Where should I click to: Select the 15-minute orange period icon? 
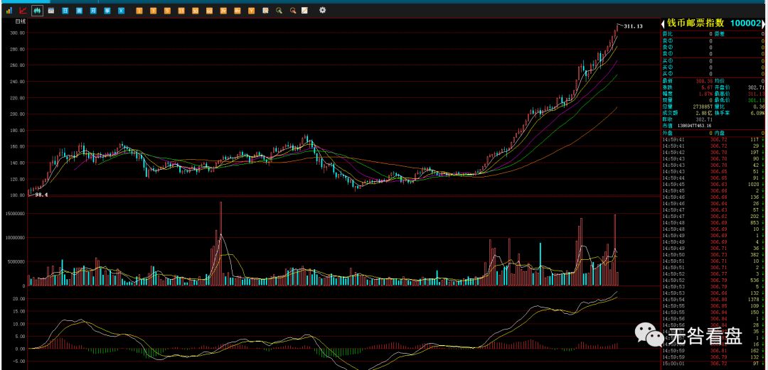tap(181, 10)
